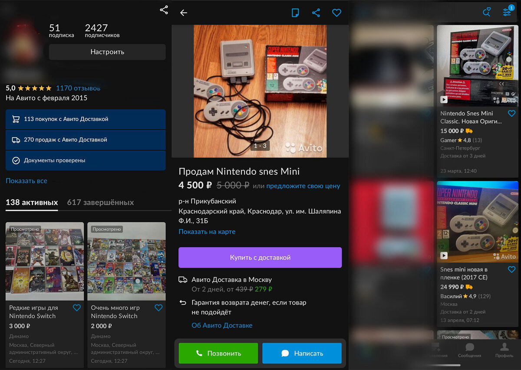Click the Показать все link
Image resolution: width=521 pixels, height=370 pixels.
(x=26, y=181)
